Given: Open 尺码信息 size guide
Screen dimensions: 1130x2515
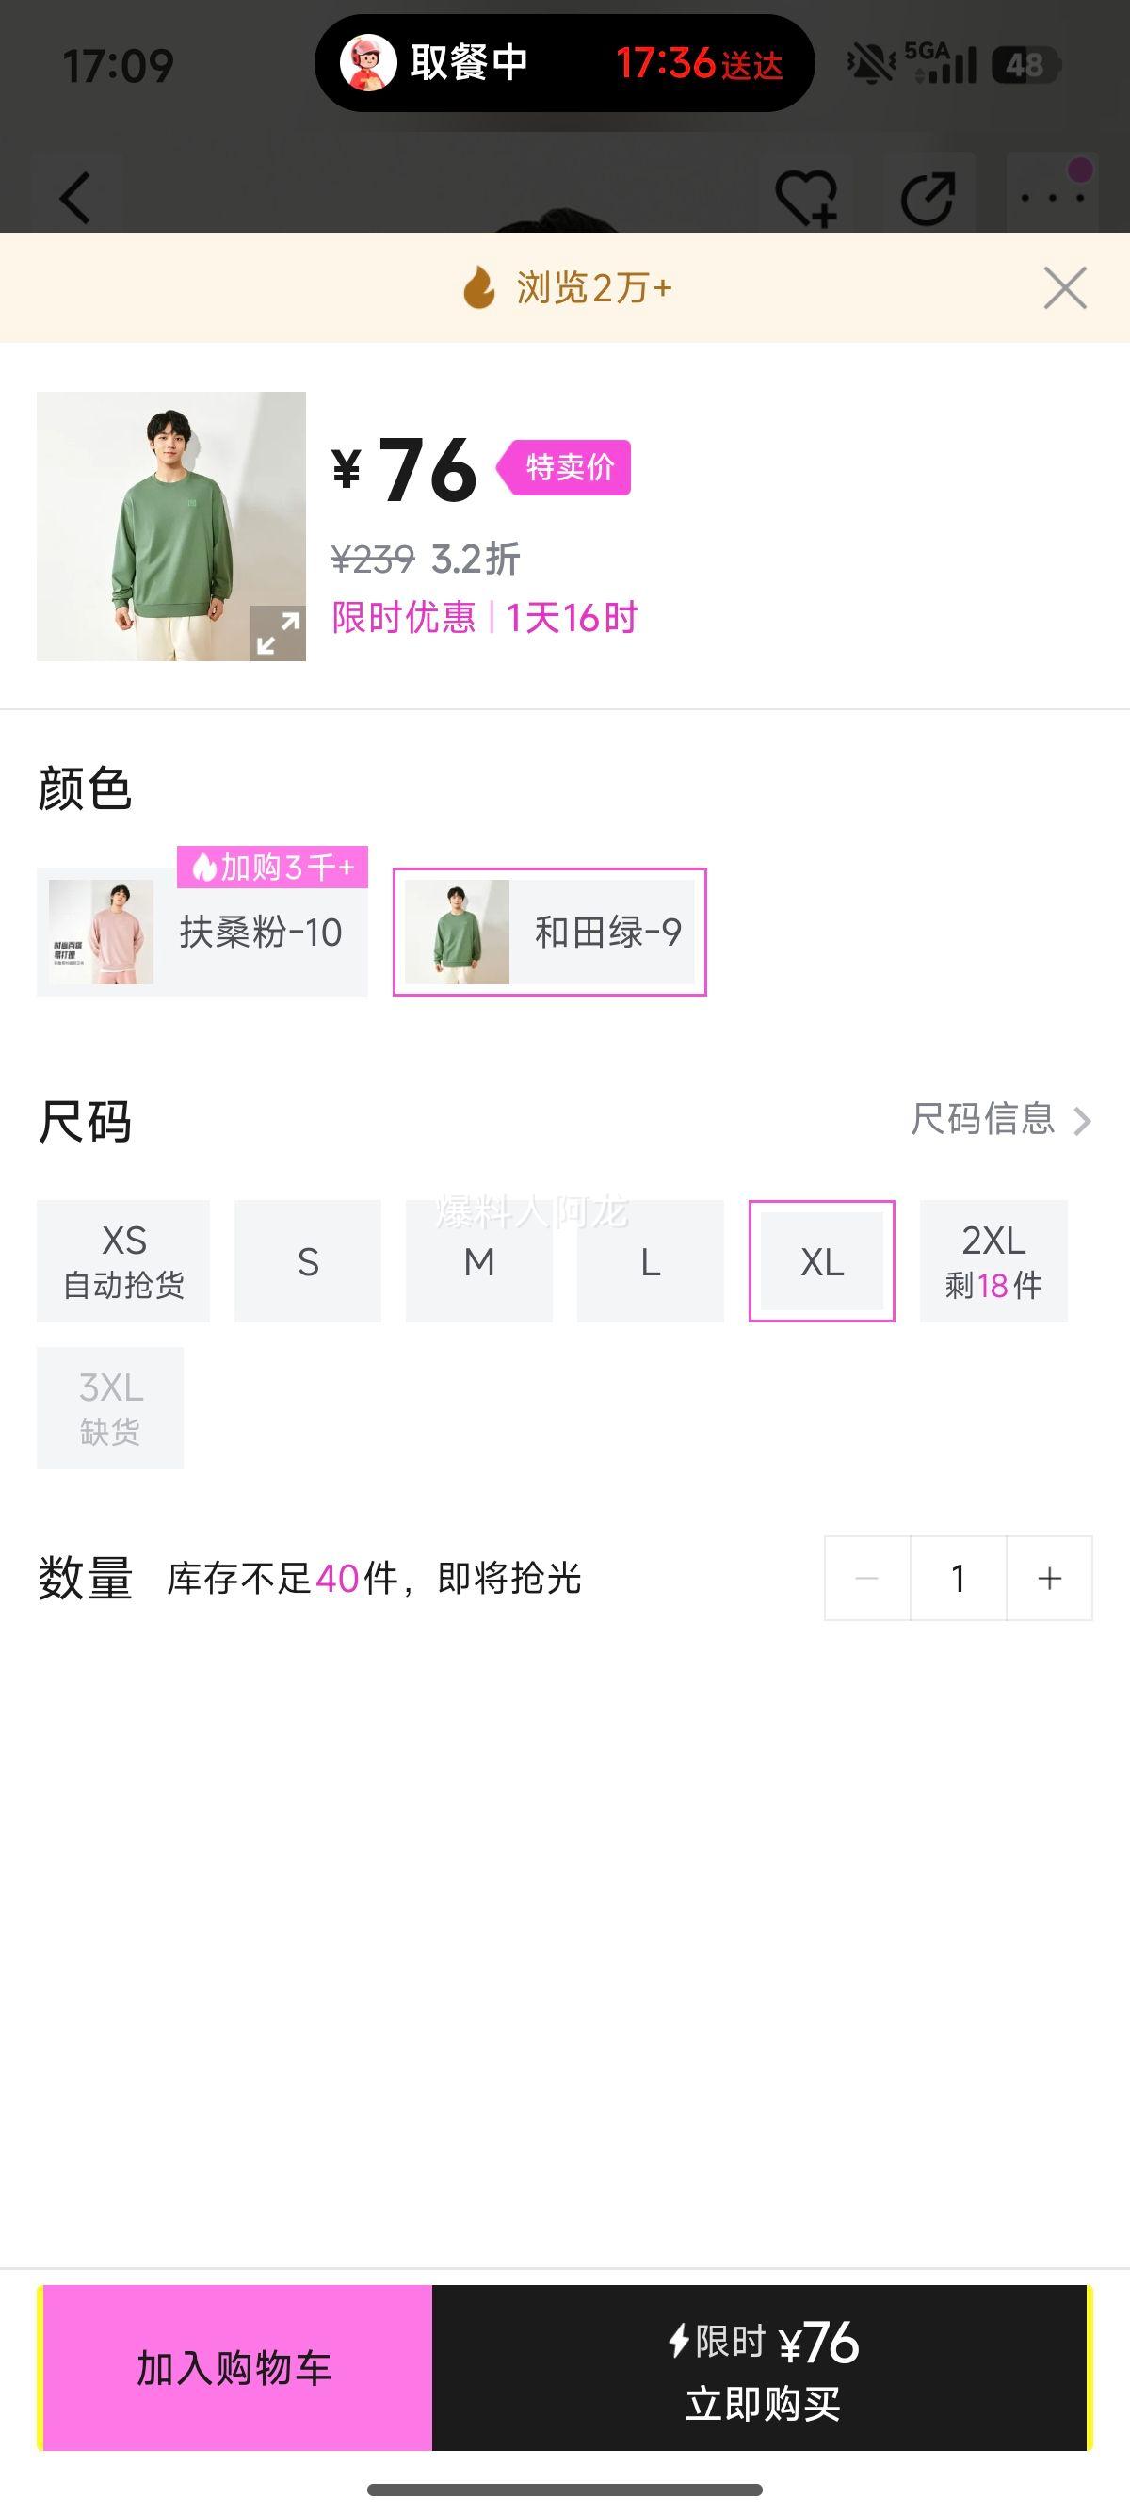Looking at the screenshot, I should pyautogui.click(x=999, y=1119).
